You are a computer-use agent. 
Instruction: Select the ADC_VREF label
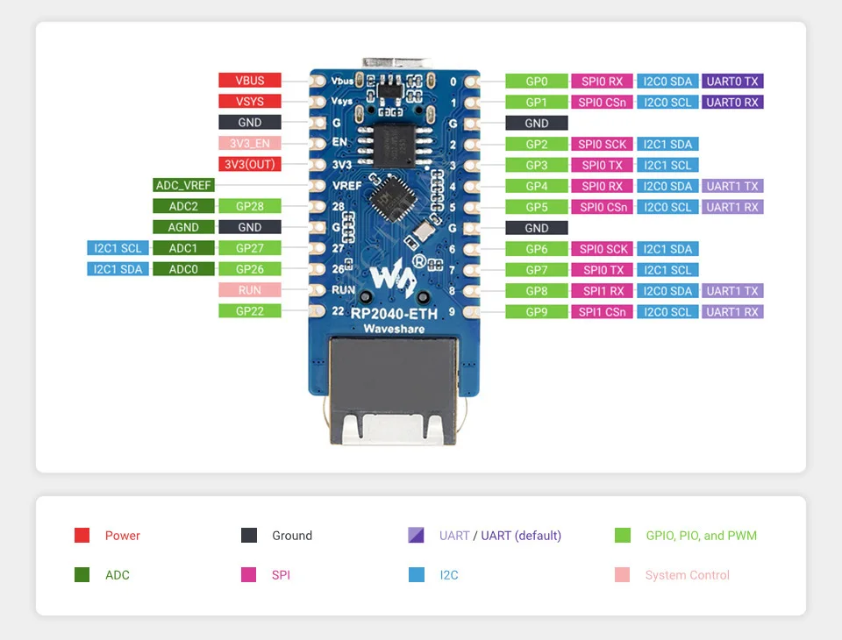[183, 185]
